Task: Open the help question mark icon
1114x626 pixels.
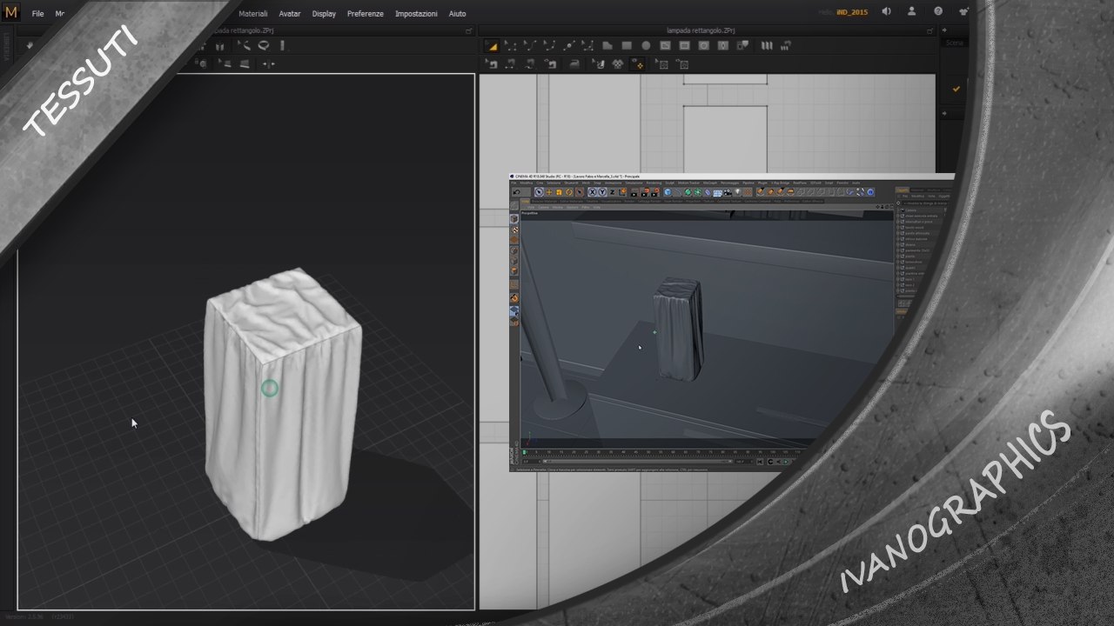Action: click(938, 12)
